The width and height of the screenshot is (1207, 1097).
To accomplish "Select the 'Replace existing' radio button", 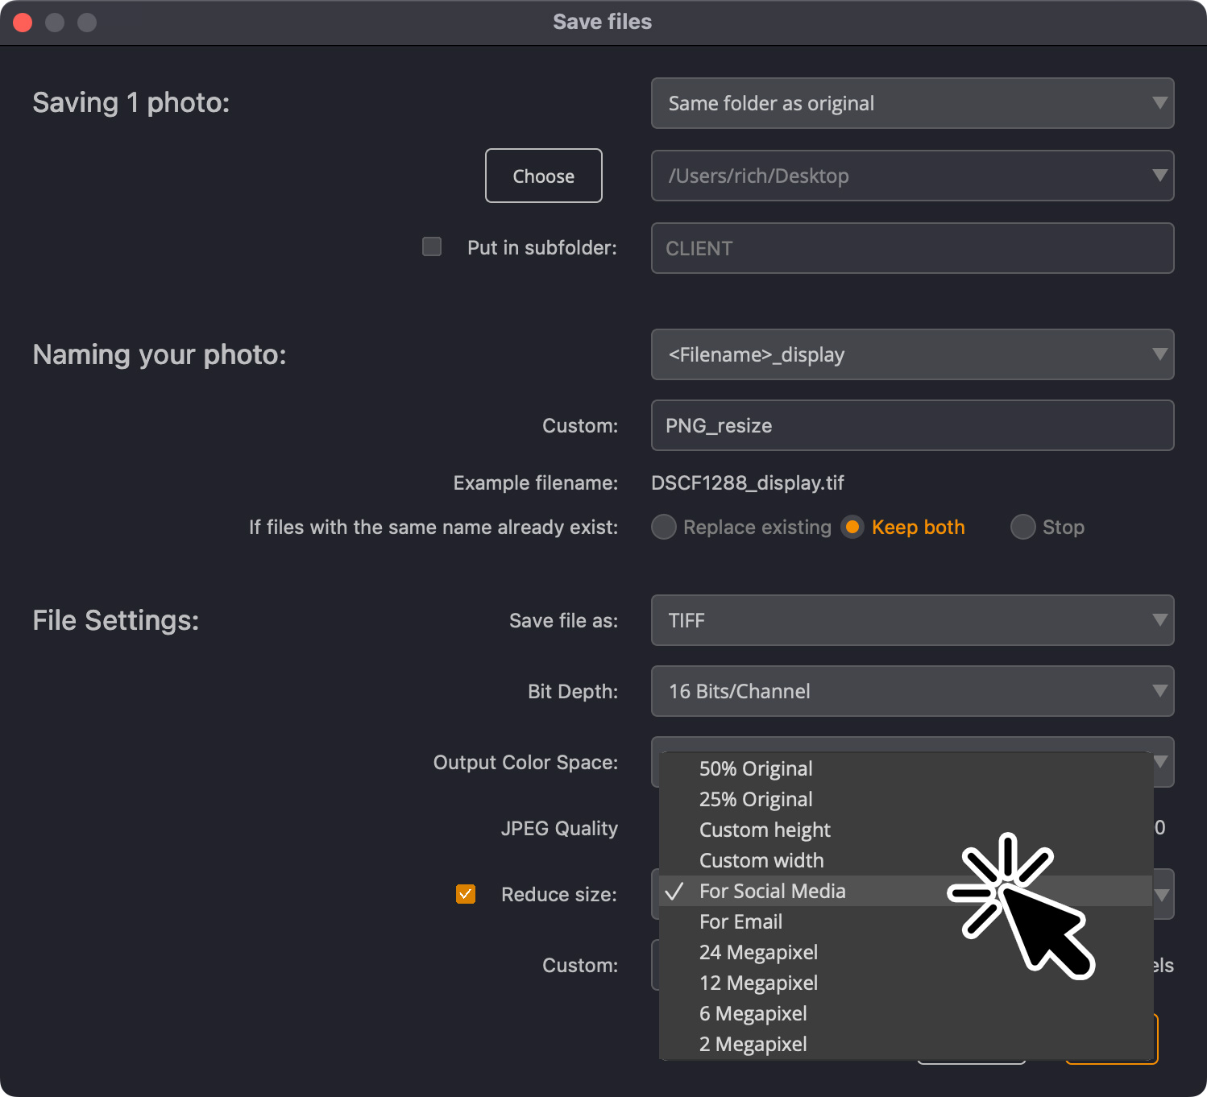I will [x=664, y=527].
